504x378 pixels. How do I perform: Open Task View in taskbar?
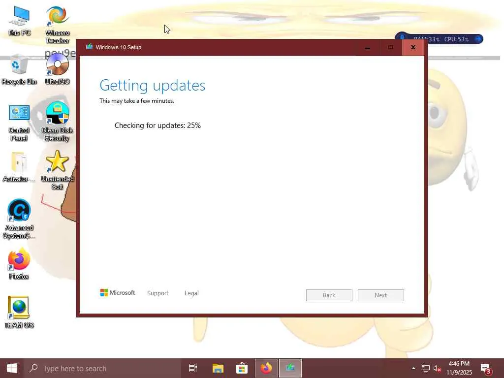pyautogui.click(x=192, y=368)
